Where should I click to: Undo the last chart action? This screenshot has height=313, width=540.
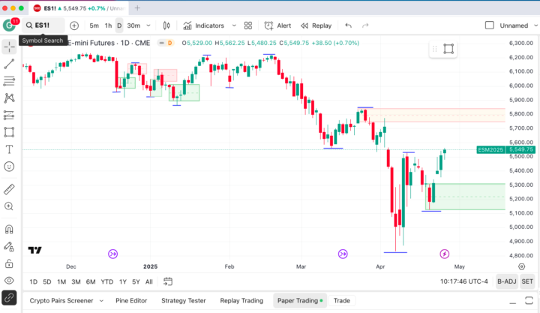click(x=348, y=26)
